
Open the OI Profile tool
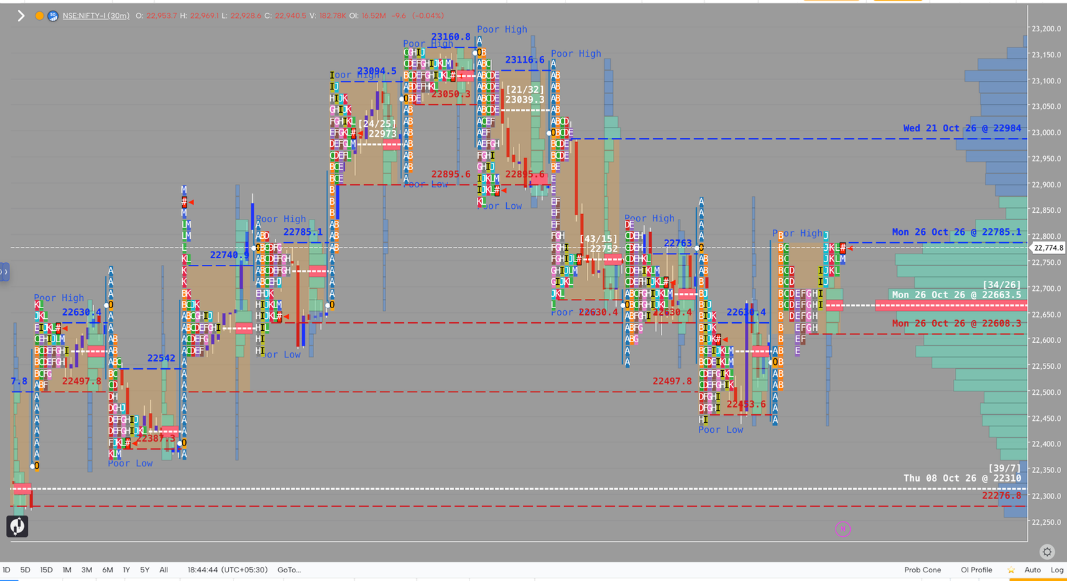(x=976, y=570)
